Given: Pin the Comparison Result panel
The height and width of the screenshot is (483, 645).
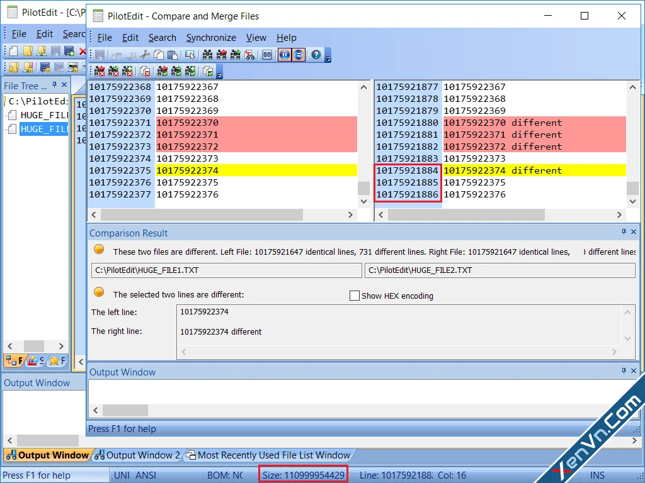Looking at the screenshot, I should (x=624, y=231).
